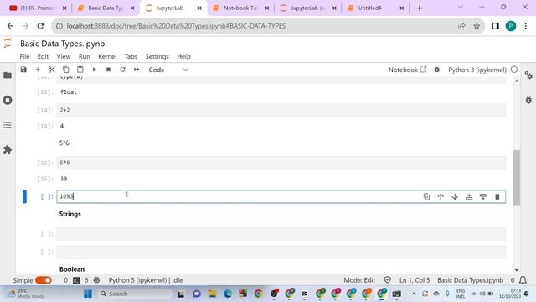Open the Settings menu

click(x=157, y=56)
